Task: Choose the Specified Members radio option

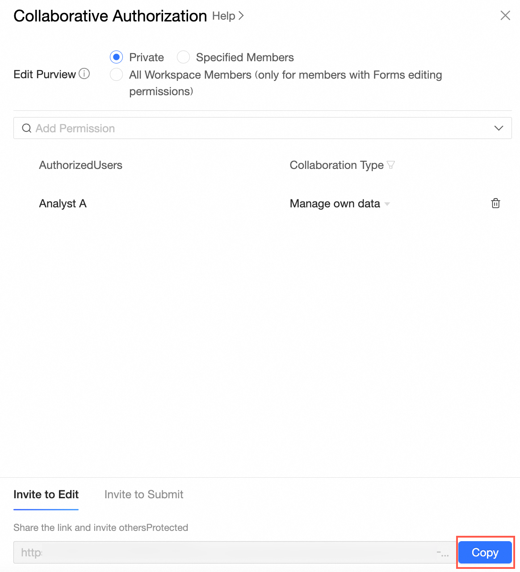Action: (184, 57)
